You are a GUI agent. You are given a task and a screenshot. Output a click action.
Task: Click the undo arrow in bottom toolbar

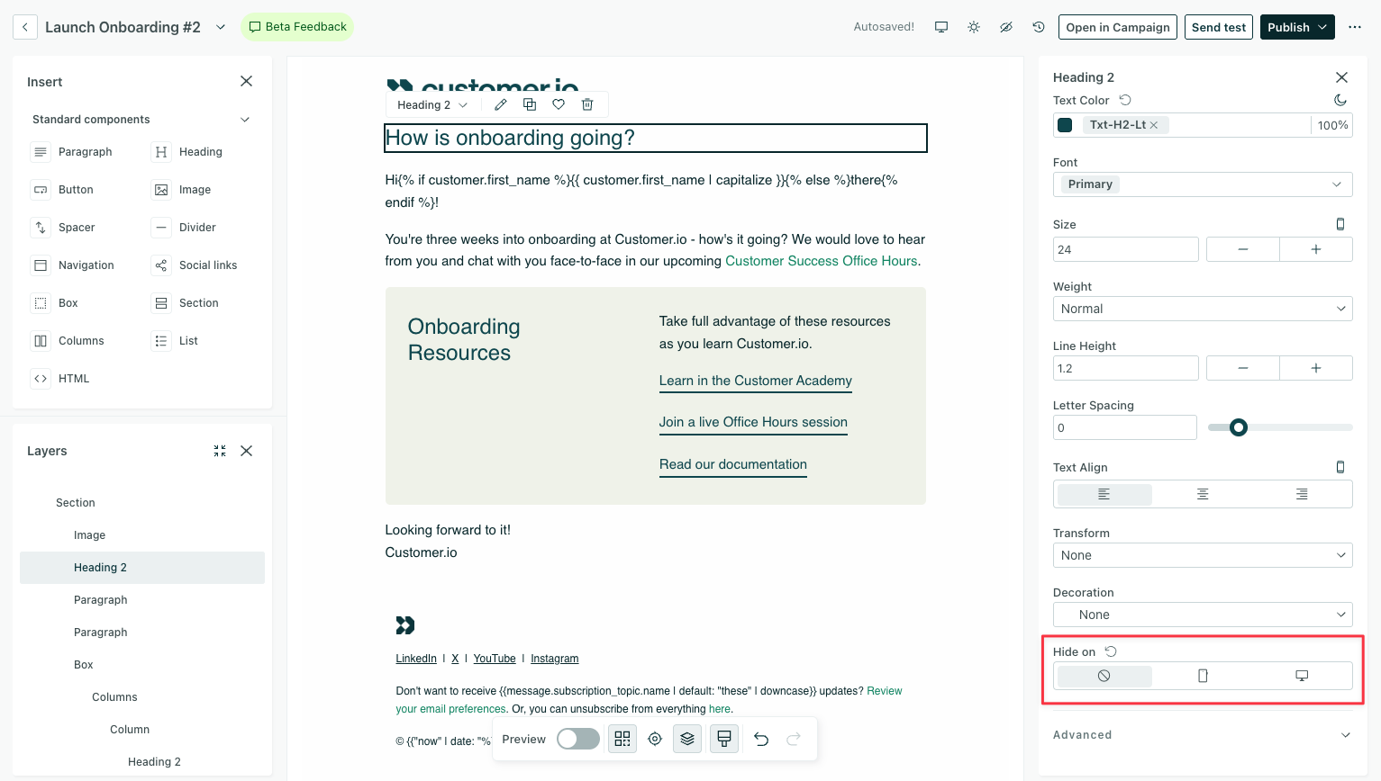[x=761, y=739]
